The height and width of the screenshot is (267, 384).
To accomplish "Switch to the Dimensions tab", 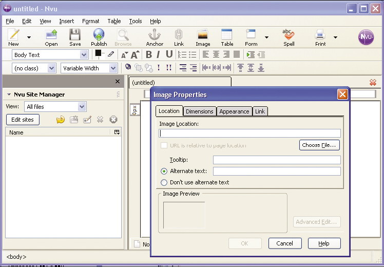I will (200, 111).
